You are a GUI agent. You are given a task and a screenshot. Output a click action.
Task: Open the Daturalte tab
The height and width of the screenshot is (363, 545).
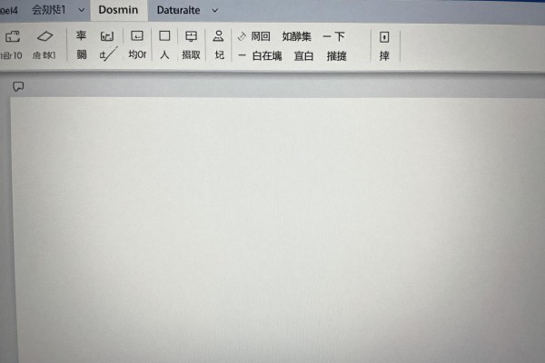click(178, 10)
